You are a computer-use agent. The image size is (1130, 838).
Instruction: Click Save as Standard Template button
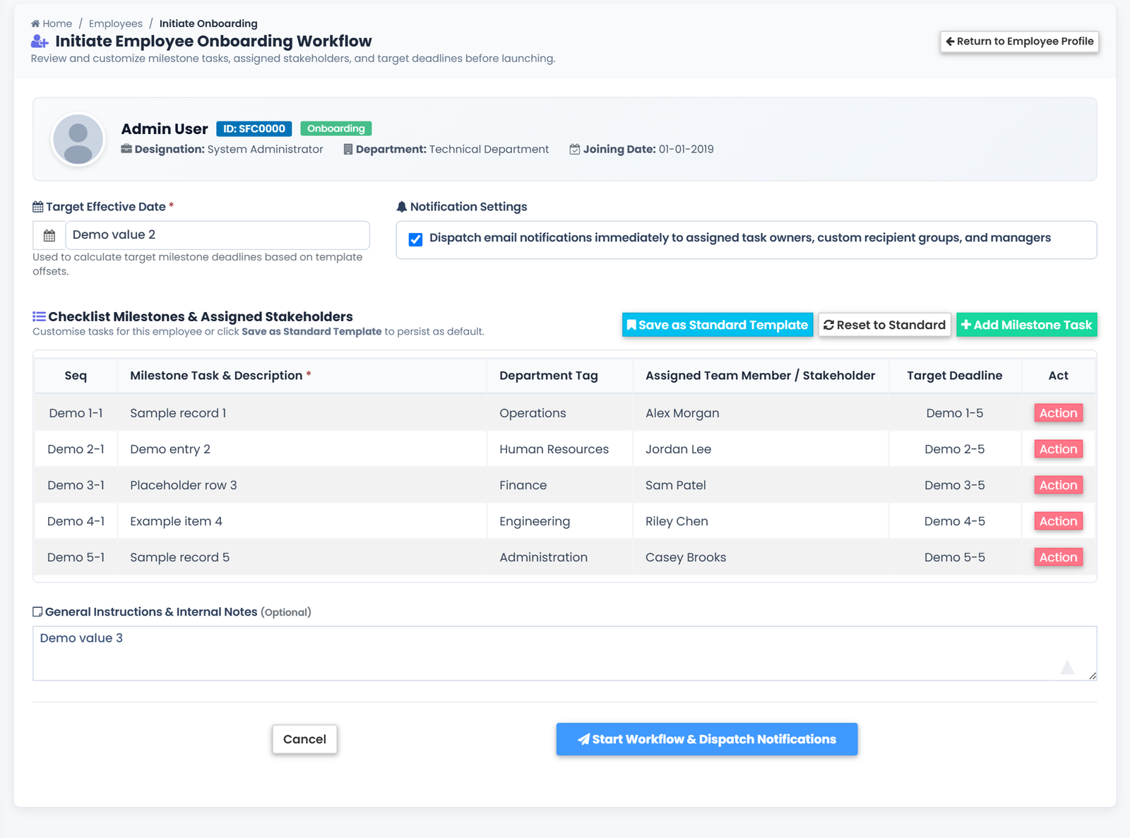pyautogui.click(x=718, y=325)
